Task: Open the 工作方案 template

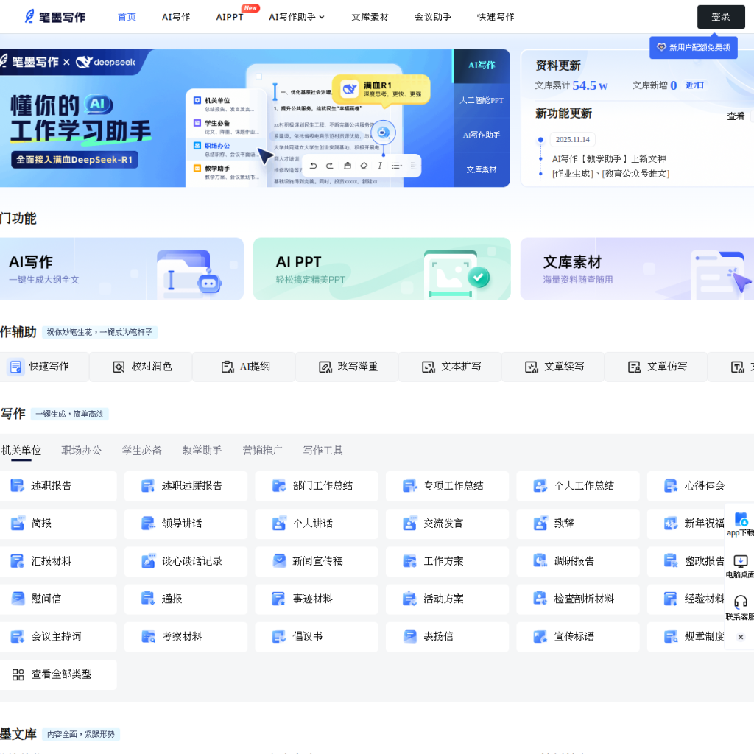Action: (447, 561)
